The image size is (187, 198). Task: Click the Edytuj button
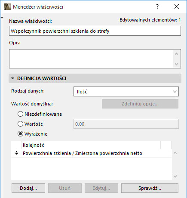tap(101, 188)
